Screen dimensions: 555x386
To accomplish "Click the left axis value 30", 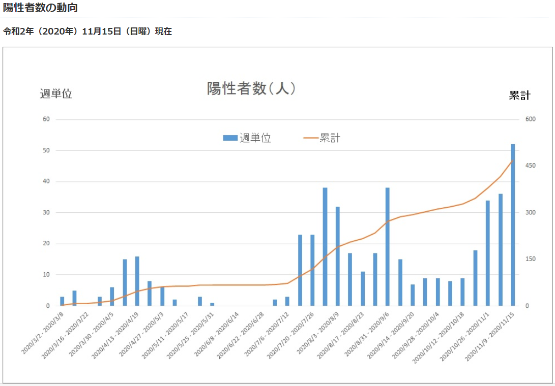I will [46, 212].
